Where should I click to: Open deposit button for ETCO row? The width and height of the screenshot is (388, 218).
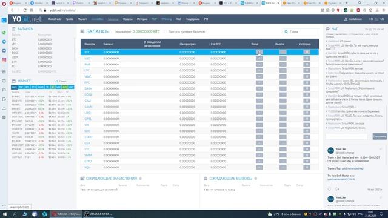click(x=259, y=161)
